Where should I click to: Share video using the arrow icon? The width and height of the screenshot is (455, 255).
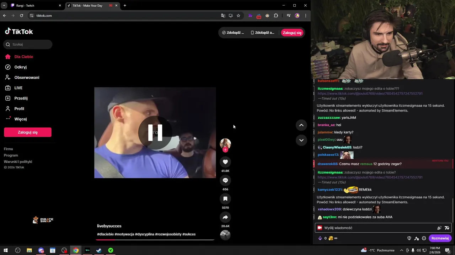(225, 217)
